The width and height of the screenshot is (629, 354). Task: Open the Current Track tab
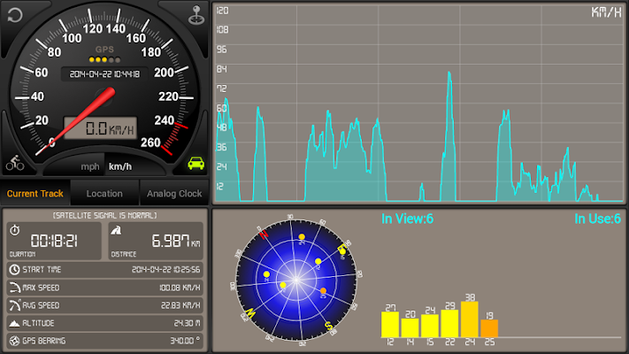[35, 194]
